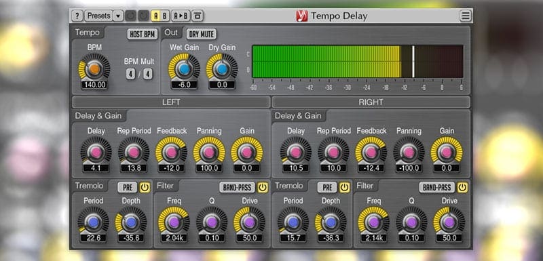Toggle the left Tremolo PRE button
The image size is (543, 261).
[128, 188]
